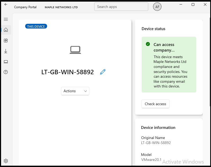Open Downloads & updates in sidebar
This screenshot has height=167, width=211.
(6, 51)
